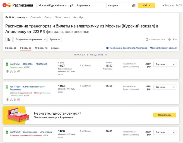This screenshot has width=183, height=143.
Task: Click train icon for route 7557/7558
Action: tap(7, 87)
